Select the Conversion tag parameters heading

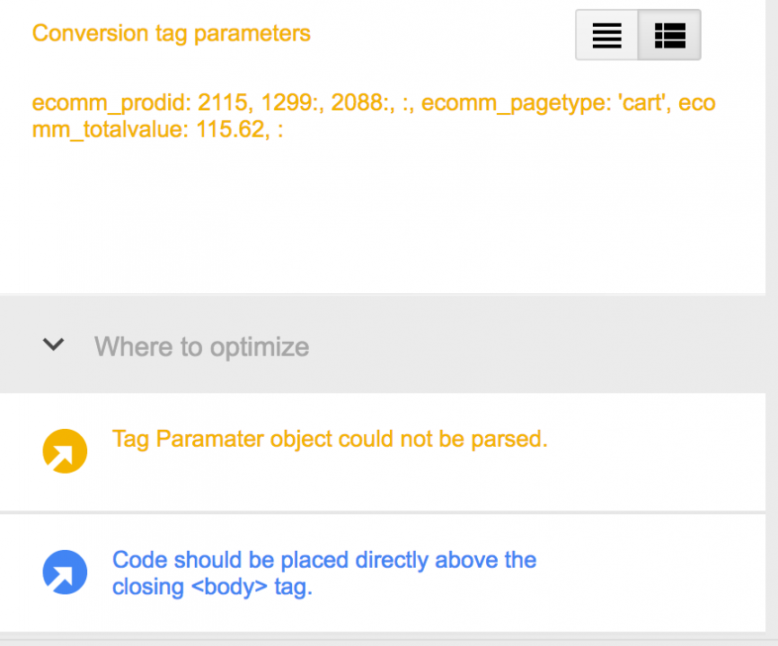coord(172,34)
